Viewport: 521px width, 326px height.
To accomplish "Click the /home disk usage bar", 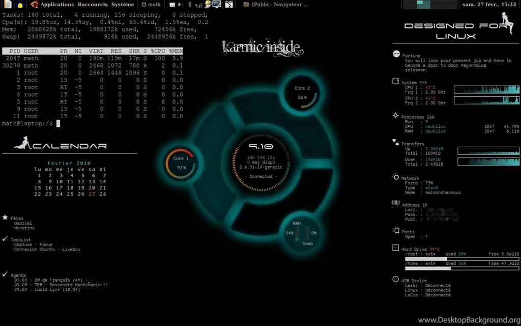I will 462,268.
